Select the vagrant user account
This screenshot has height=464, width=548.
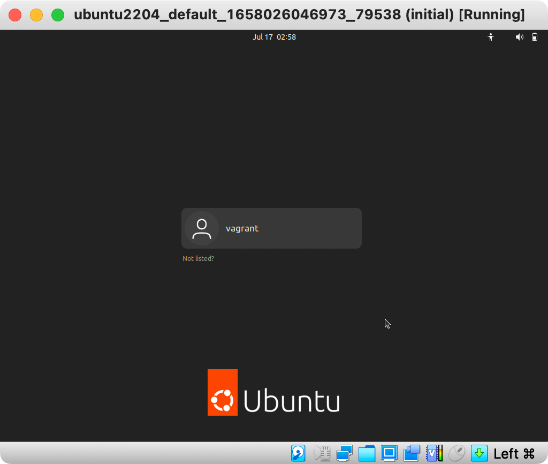[x=271, y=228]
